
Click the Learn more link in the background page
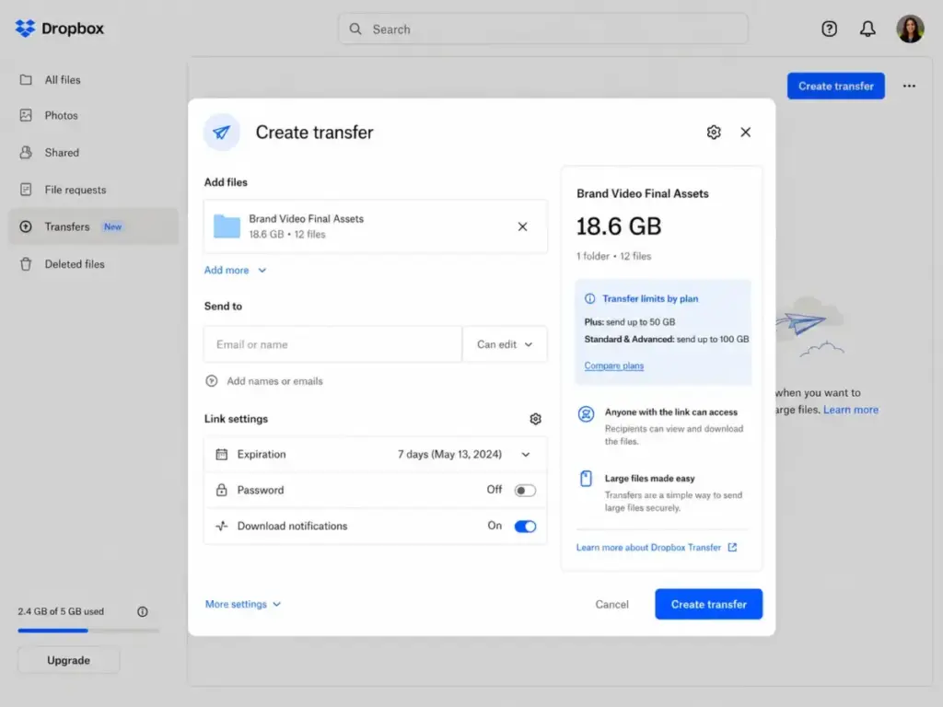click(850, 410)
